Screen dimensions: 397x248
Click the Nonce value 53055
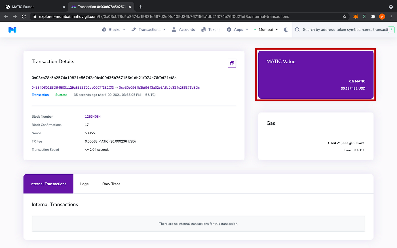tap(90, 133)
